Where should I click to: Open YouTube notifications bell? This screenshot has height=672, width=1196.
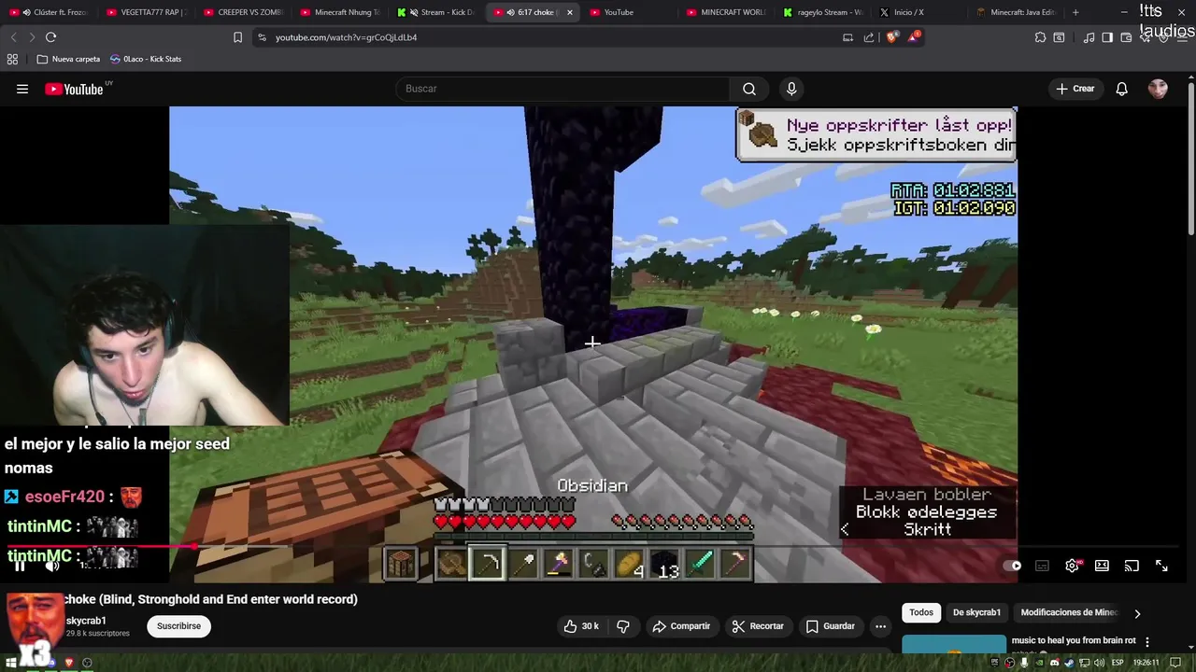[1121, 89]
